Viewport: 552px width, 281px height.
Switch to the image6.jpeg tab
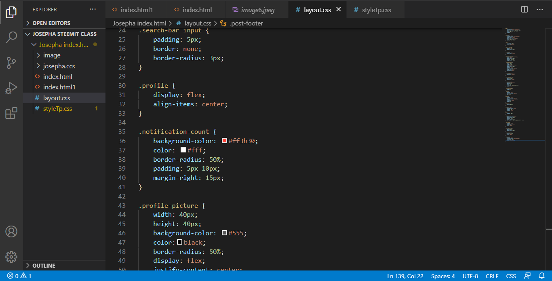[258, 10]
